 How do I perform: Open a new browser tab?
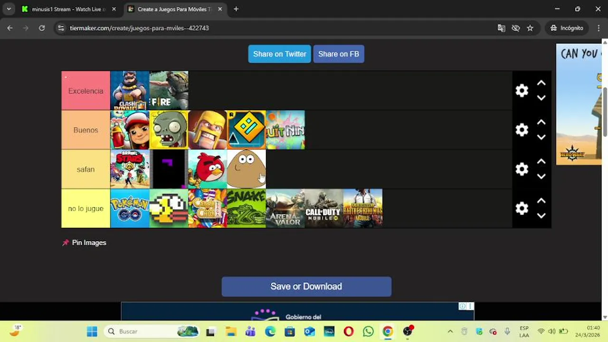(x=236, y=9)
